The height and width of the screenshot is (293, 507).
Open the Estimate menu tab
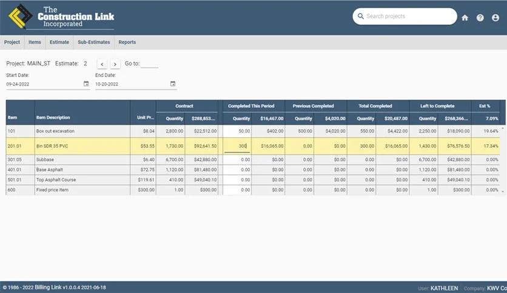(59, 42)
